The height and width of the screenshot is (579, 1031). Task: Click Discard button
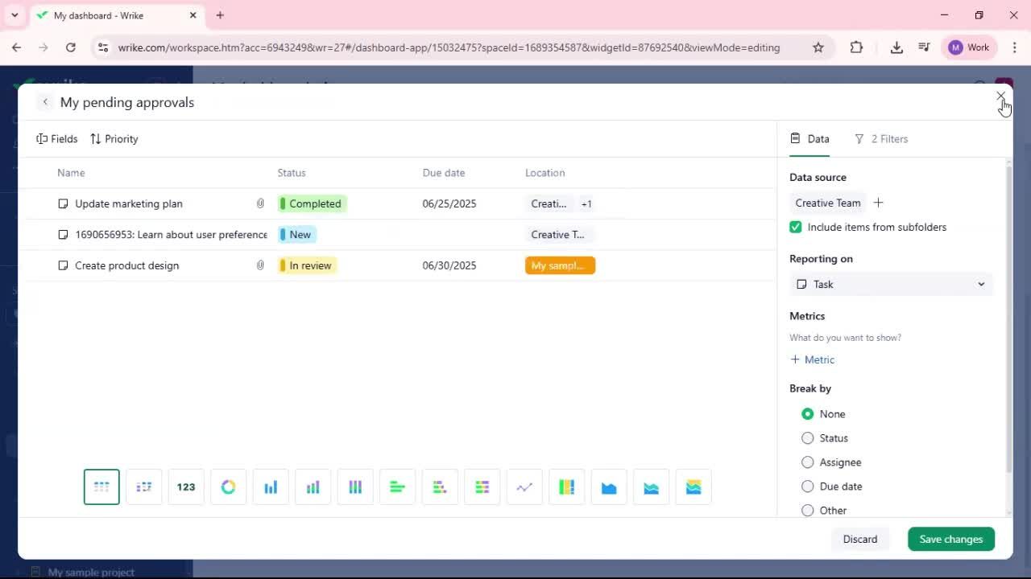click(x=860, y=539)
